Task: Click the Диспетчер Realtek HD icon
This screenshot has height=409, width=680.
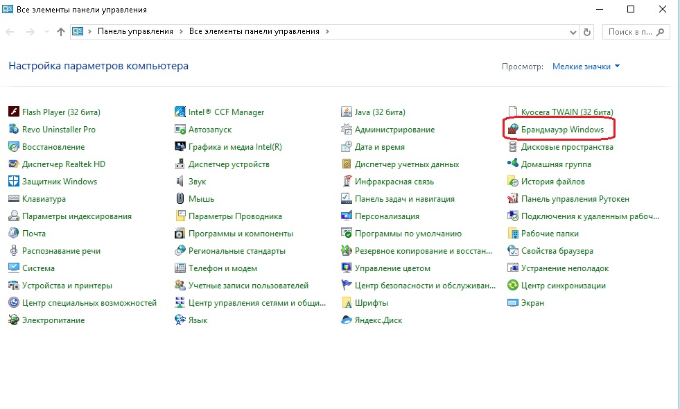Action: click(14, 164)
